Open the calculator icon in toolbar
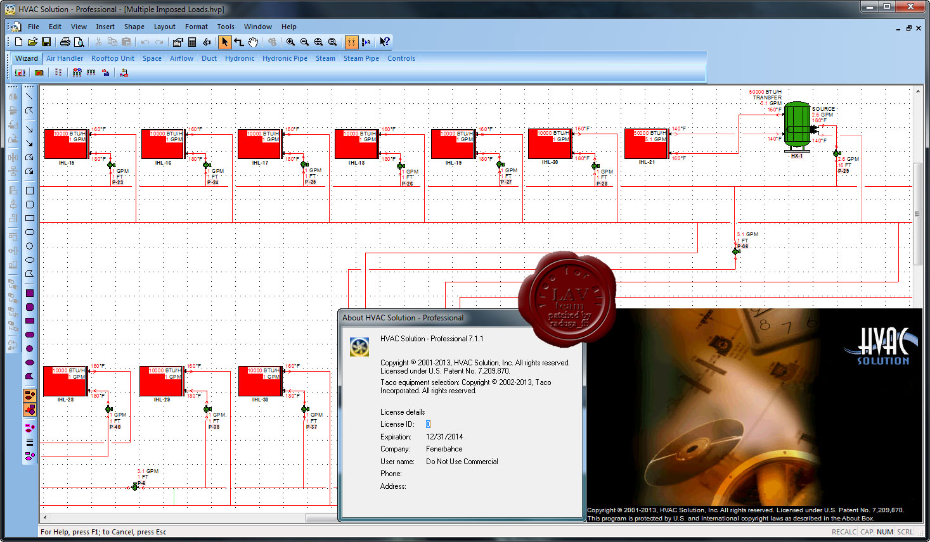Image resolution: width=930 pixels, height=542 pixels. pos(192,42)
